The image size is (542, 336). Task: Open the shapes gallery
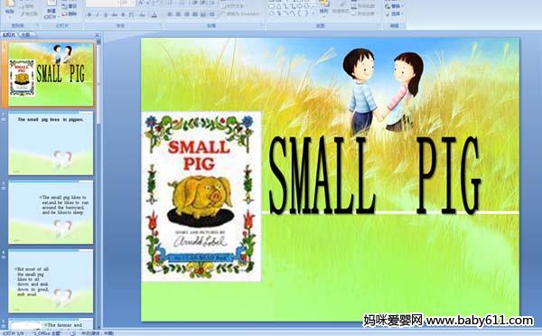(291, 8)
